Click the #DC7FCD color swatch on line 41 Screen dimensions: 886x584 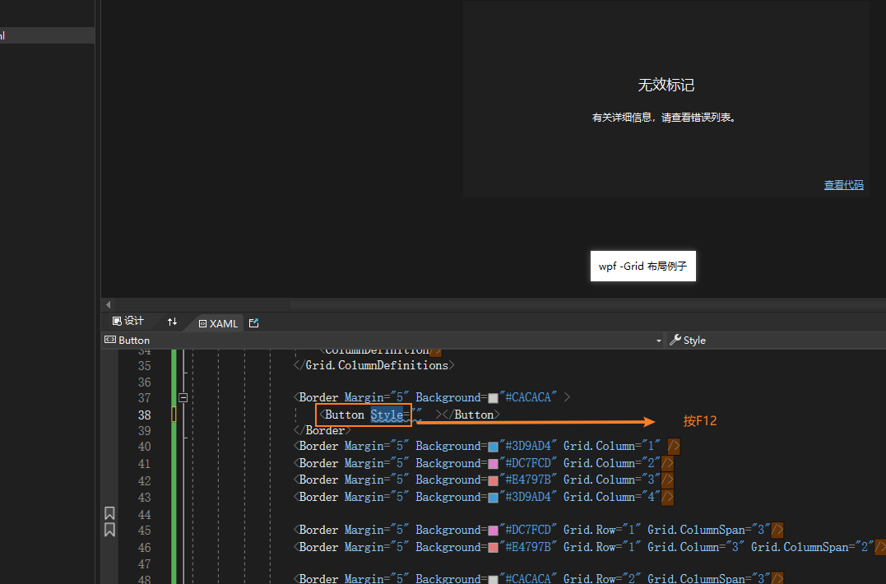[493, 464]
